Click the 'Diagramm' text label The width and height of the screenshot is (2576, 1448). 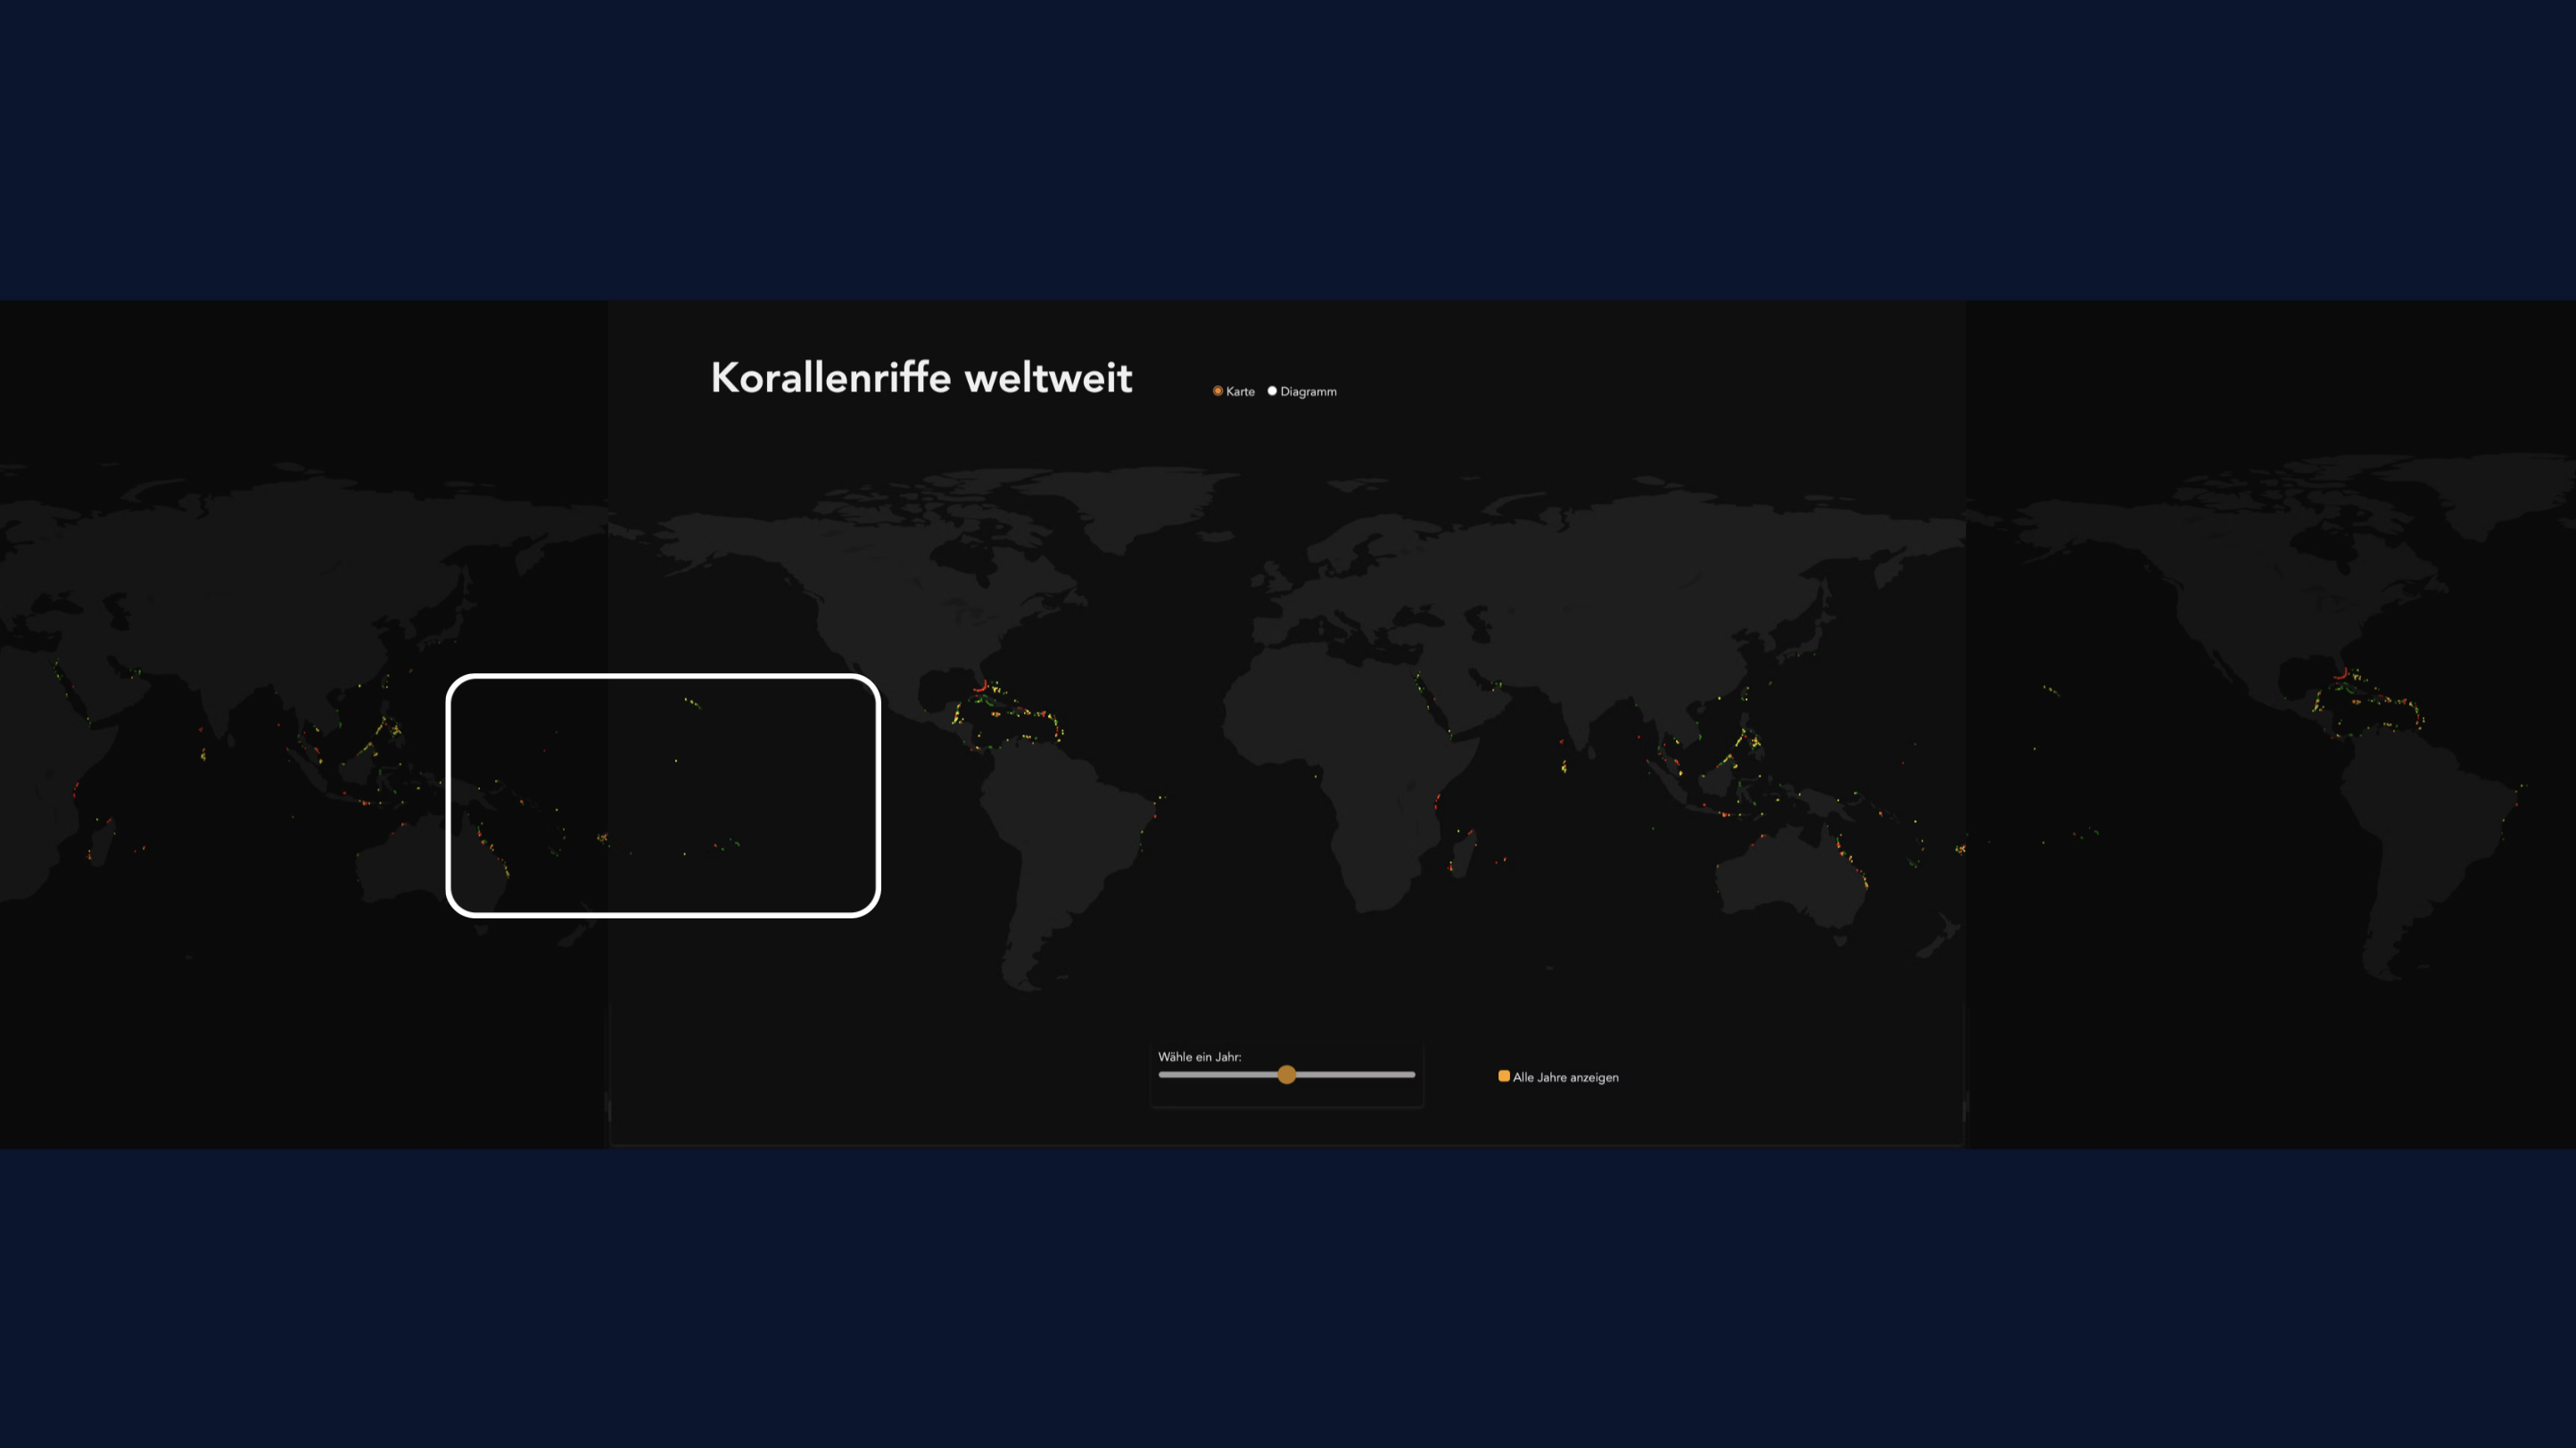click(1308, 391)
